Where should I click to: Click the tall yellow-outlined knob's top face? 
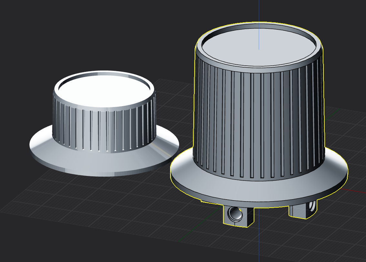259,47
